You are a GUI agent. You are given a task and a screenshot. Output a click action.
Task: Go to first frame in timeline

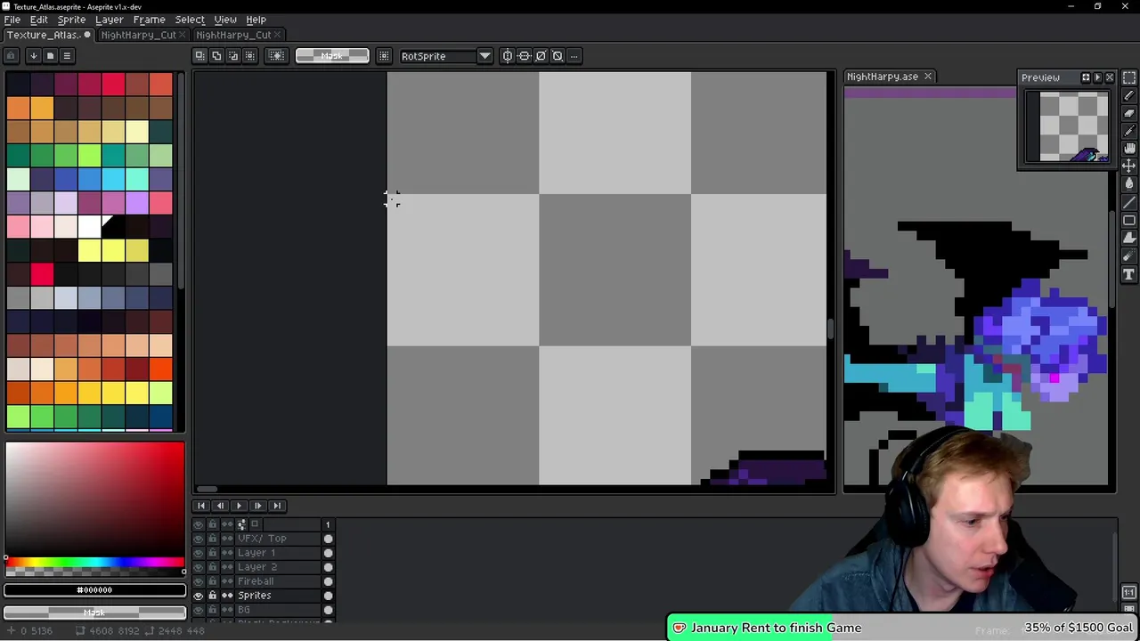coord(201,506)
